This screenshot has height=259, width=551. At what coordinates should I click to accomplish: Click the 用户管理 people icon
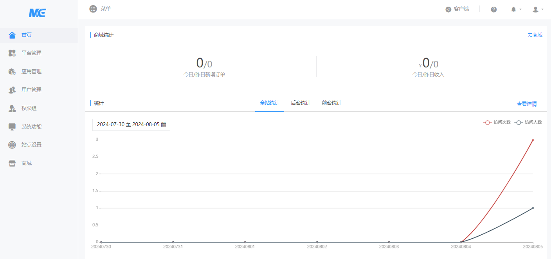click(12, 90)
